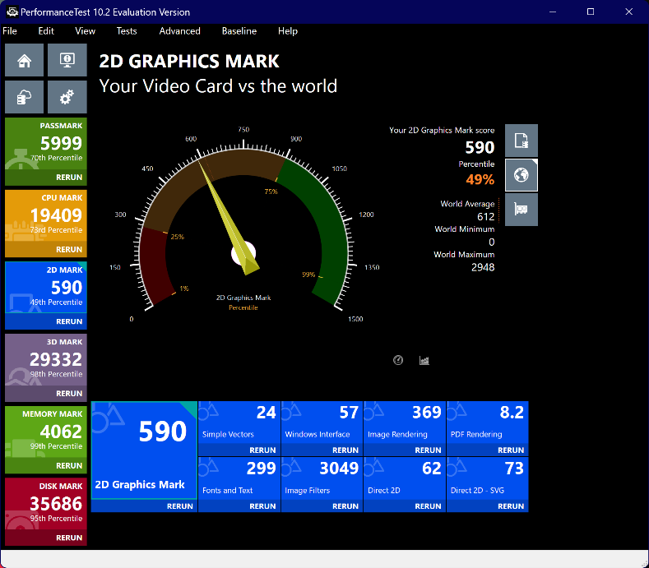This screenshot has height=568, width=649.
Task: Select the 3D Mark 29332 tile
Action: point(46,360)
